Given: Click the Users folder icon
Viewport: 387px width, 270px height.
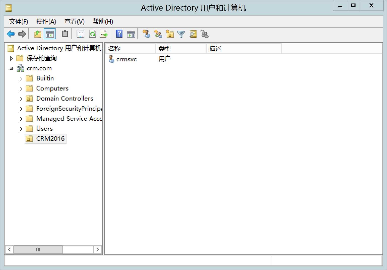Looking at the screenshot, I should 29,128.
